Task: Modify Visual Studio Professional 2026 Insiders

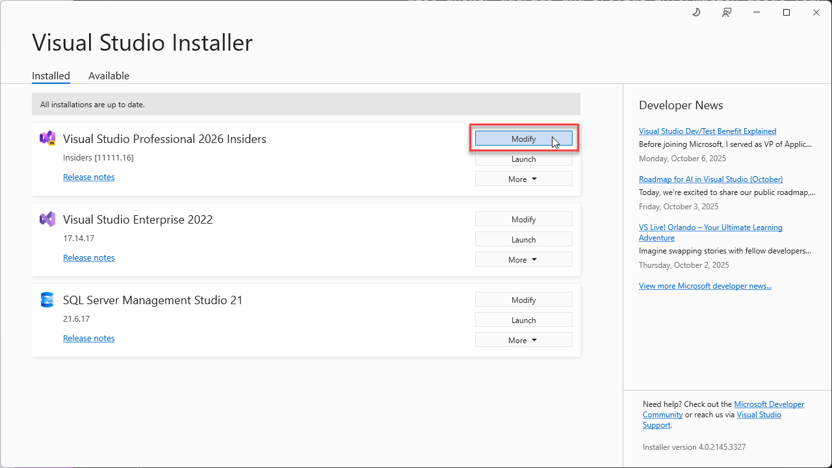Action: point(523,138)
